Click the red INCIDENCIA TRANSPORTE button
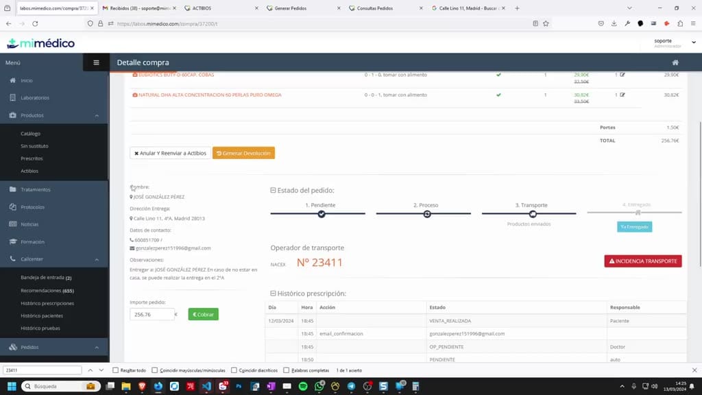The image size is (702, 395). click(643, 261)
